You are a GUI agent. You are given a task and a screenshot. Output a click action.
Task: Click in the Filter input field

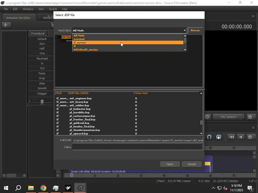click(x=138, y=147)
